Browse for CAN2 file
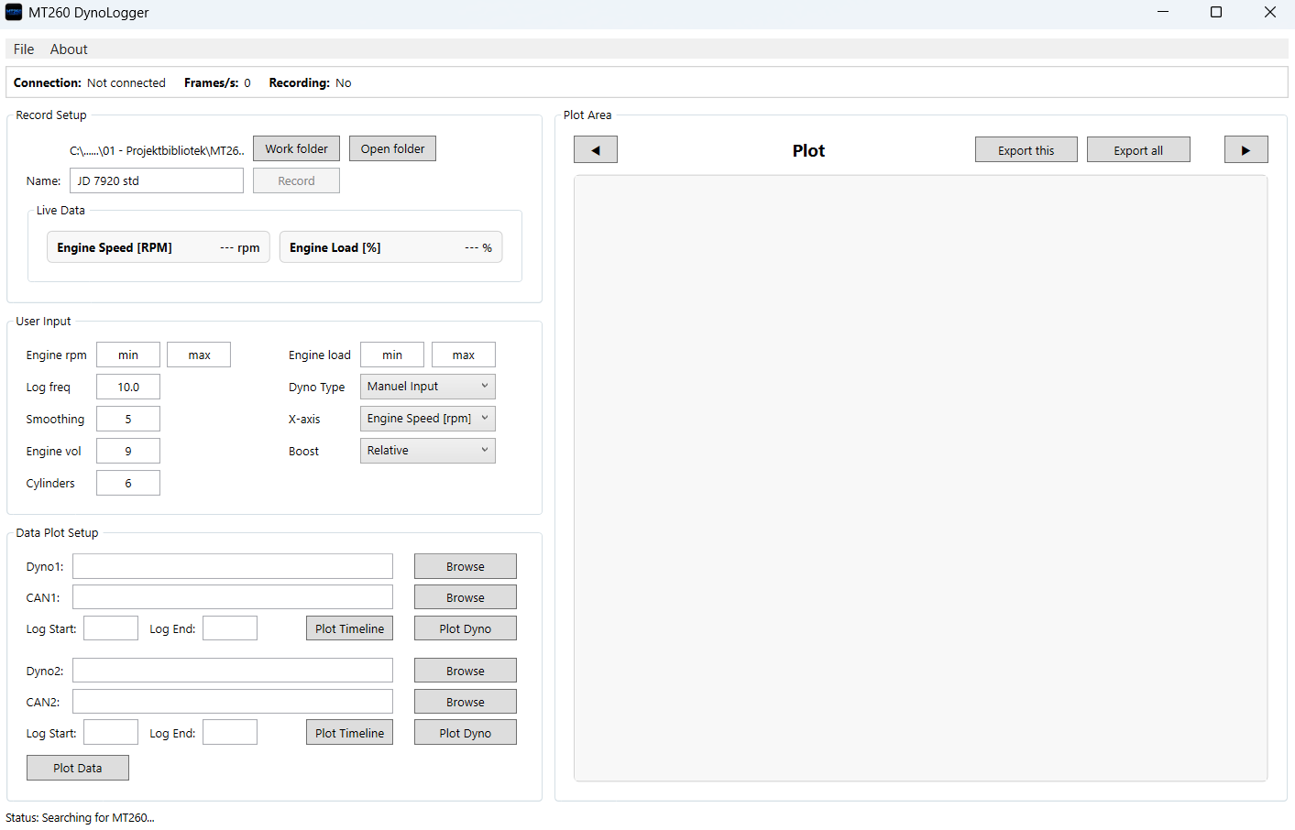Image resolution: width=1295 pixels, height=830 pixels. 466,702
